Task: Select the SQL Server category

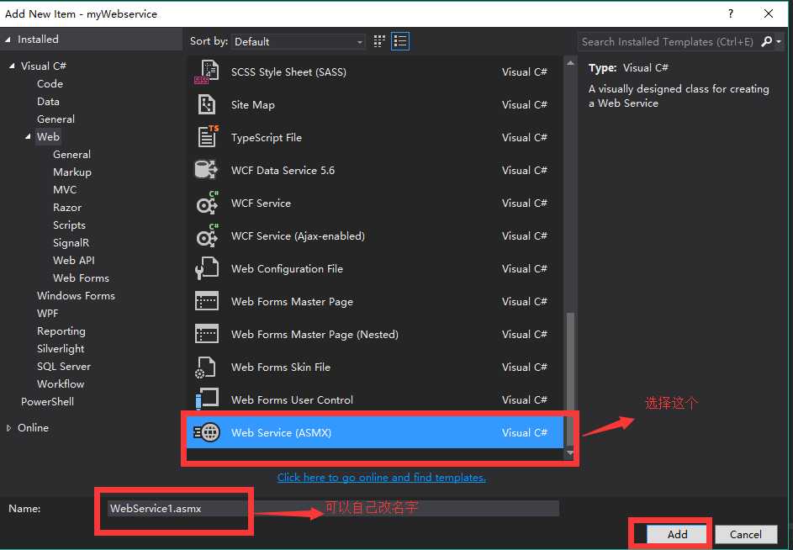Action: pos(64,367)
